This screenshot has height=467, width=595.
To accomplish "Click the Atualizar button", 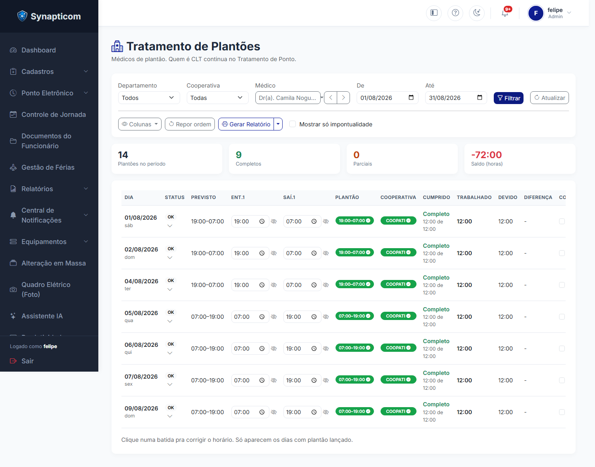I will click(550, 97).
